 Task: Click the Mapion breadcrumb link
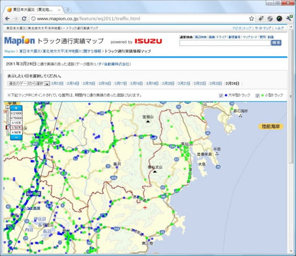(10, 51)
